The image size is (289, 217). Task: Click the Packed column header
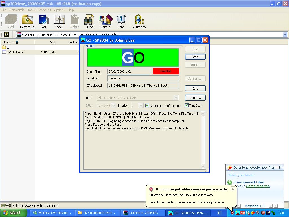[x=68, y=42]
